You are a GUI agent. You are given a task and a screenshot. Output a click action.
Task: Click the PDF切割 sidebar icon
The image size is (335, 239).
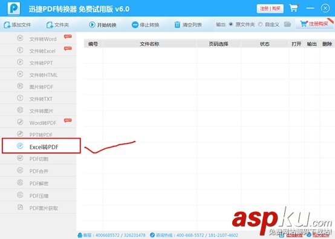coord(20,158)
